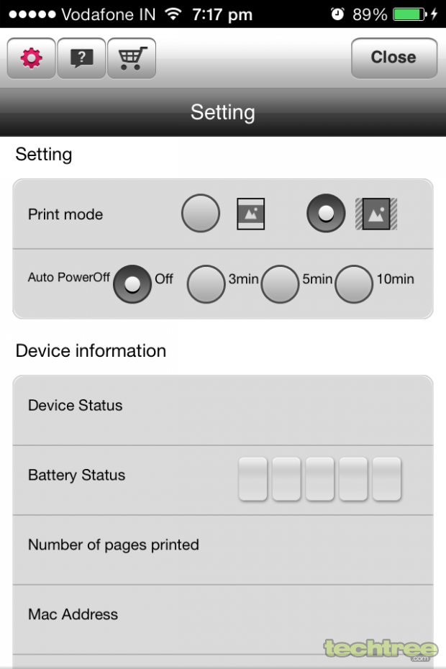This screenshot has height=669, width=446.
Task: Set Auto PowerOff to 5min
Action: click(280, 284)
